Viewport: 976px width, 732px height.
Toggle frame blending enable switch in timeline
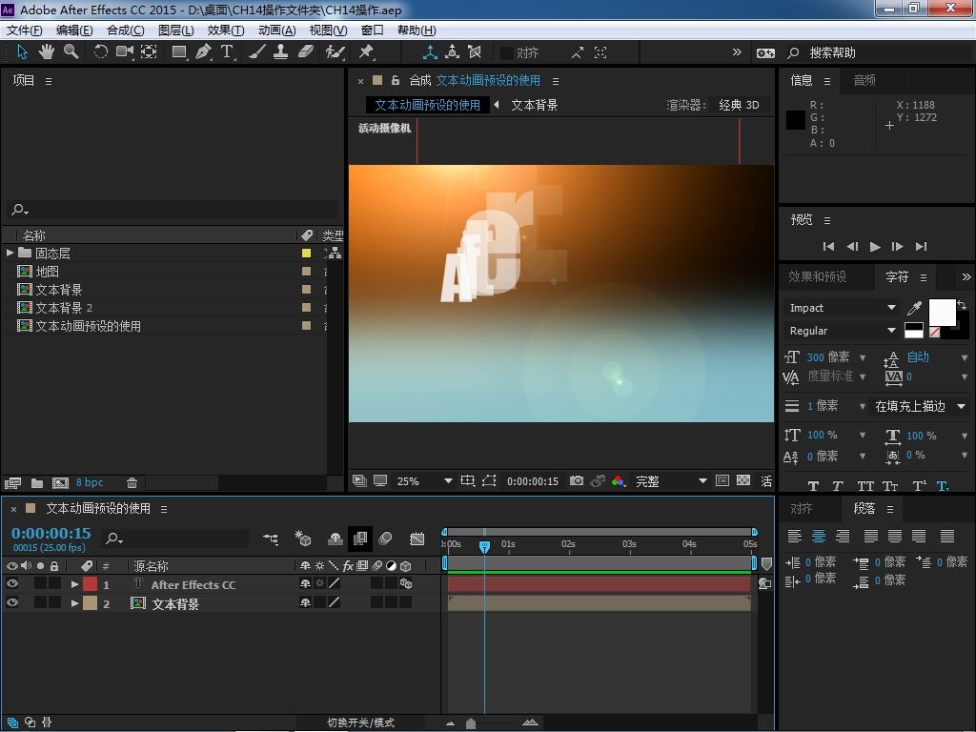pos(359,539)
